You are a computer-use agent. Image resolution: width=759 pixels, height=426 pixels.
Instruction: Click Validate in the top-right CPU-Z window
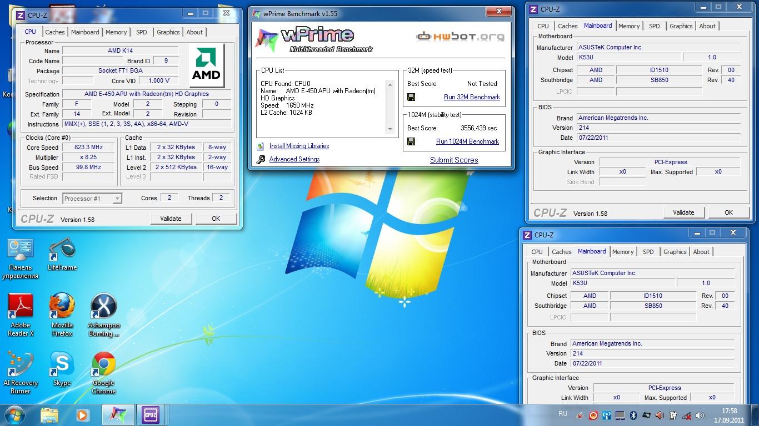coord(683,212)
